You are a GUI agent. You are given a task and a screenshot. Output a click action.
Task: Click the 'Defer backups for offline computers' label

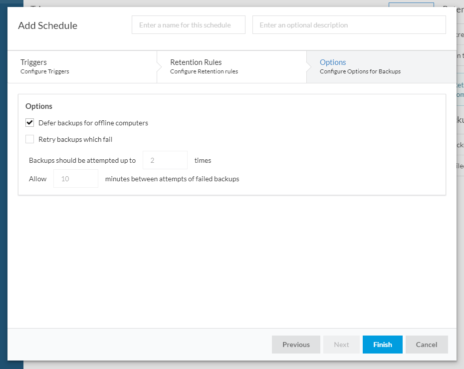93,123
